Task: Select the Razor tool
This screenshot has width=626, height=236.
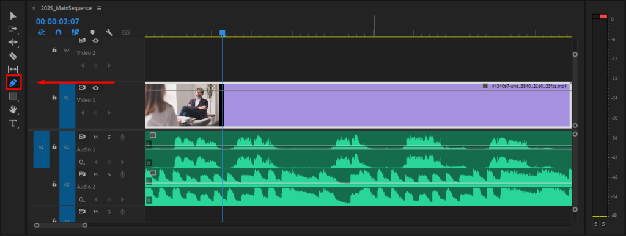Action: point(13,55)
